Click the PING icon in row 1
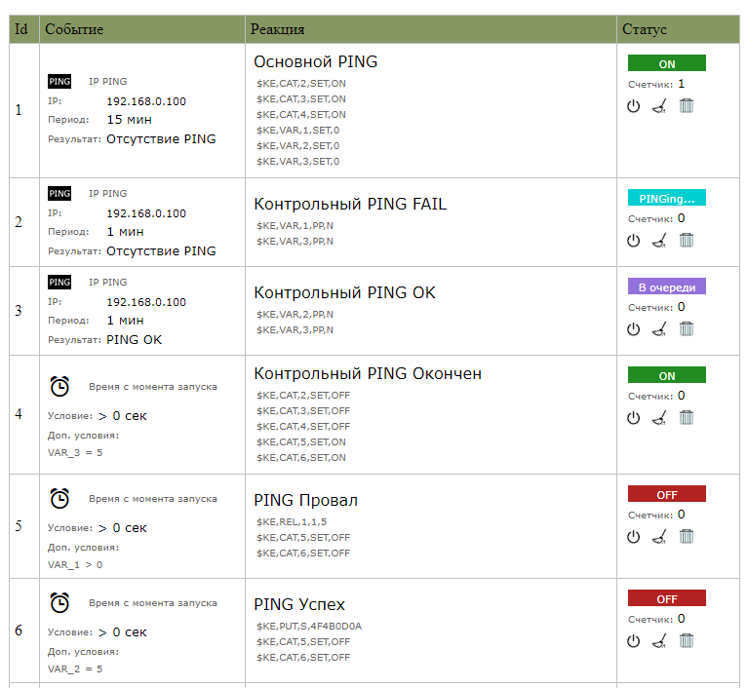Viewport: 748px width, 688px height. (59, 82)
